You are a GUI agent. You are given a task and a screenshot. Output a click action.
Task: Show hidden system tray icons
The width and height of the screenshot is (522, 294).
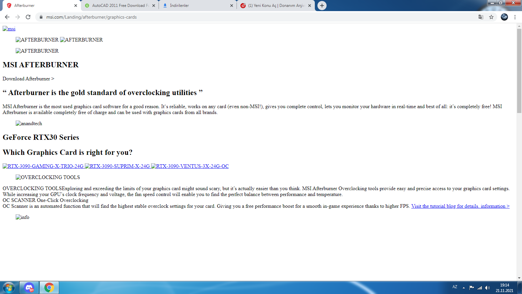tap(464, 288)
